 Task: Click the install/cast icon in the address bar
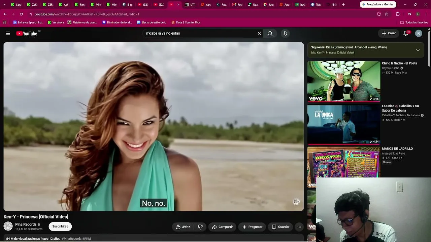[379, 14]
